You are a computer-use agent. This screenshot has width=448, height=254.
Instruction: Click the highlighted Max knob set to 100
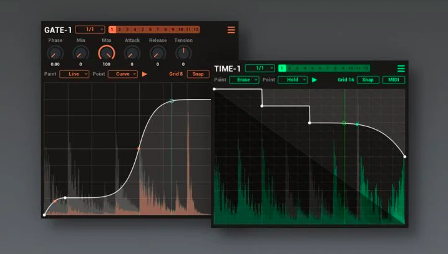tap(107, 54)
